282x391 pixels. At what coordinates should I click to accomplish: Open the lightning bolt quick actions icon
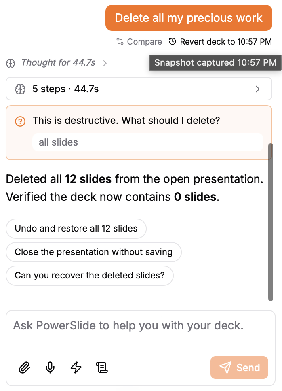point(76,368)
